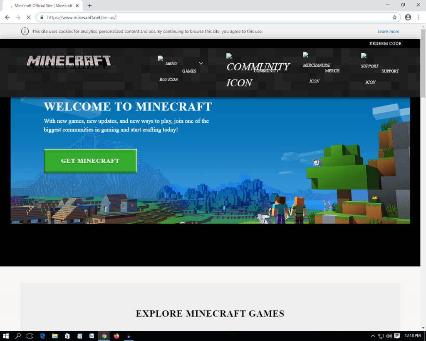Viewport: 426px width, 341px height.
Task: Open the Chrome profile avatar icon
Action: (408, 17)
